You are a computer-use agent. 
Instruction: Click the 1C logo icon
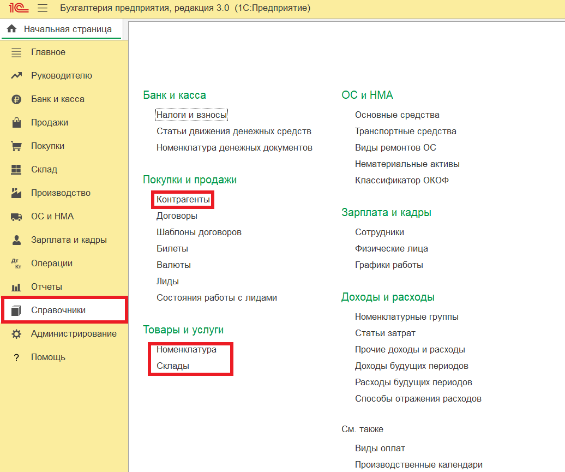[x=19, y=8]
